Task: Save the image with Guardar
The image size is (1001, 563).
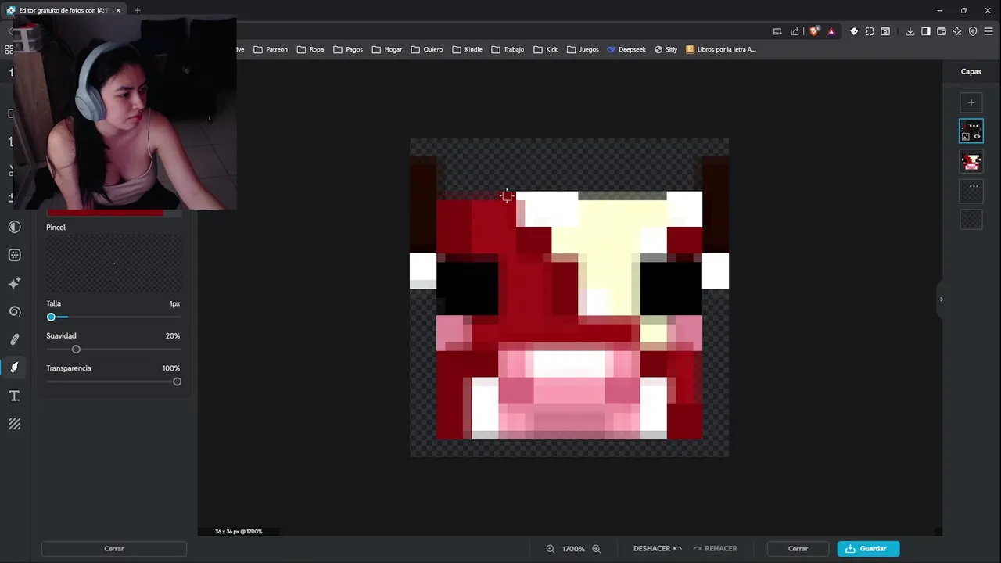Action: [868, 549]
